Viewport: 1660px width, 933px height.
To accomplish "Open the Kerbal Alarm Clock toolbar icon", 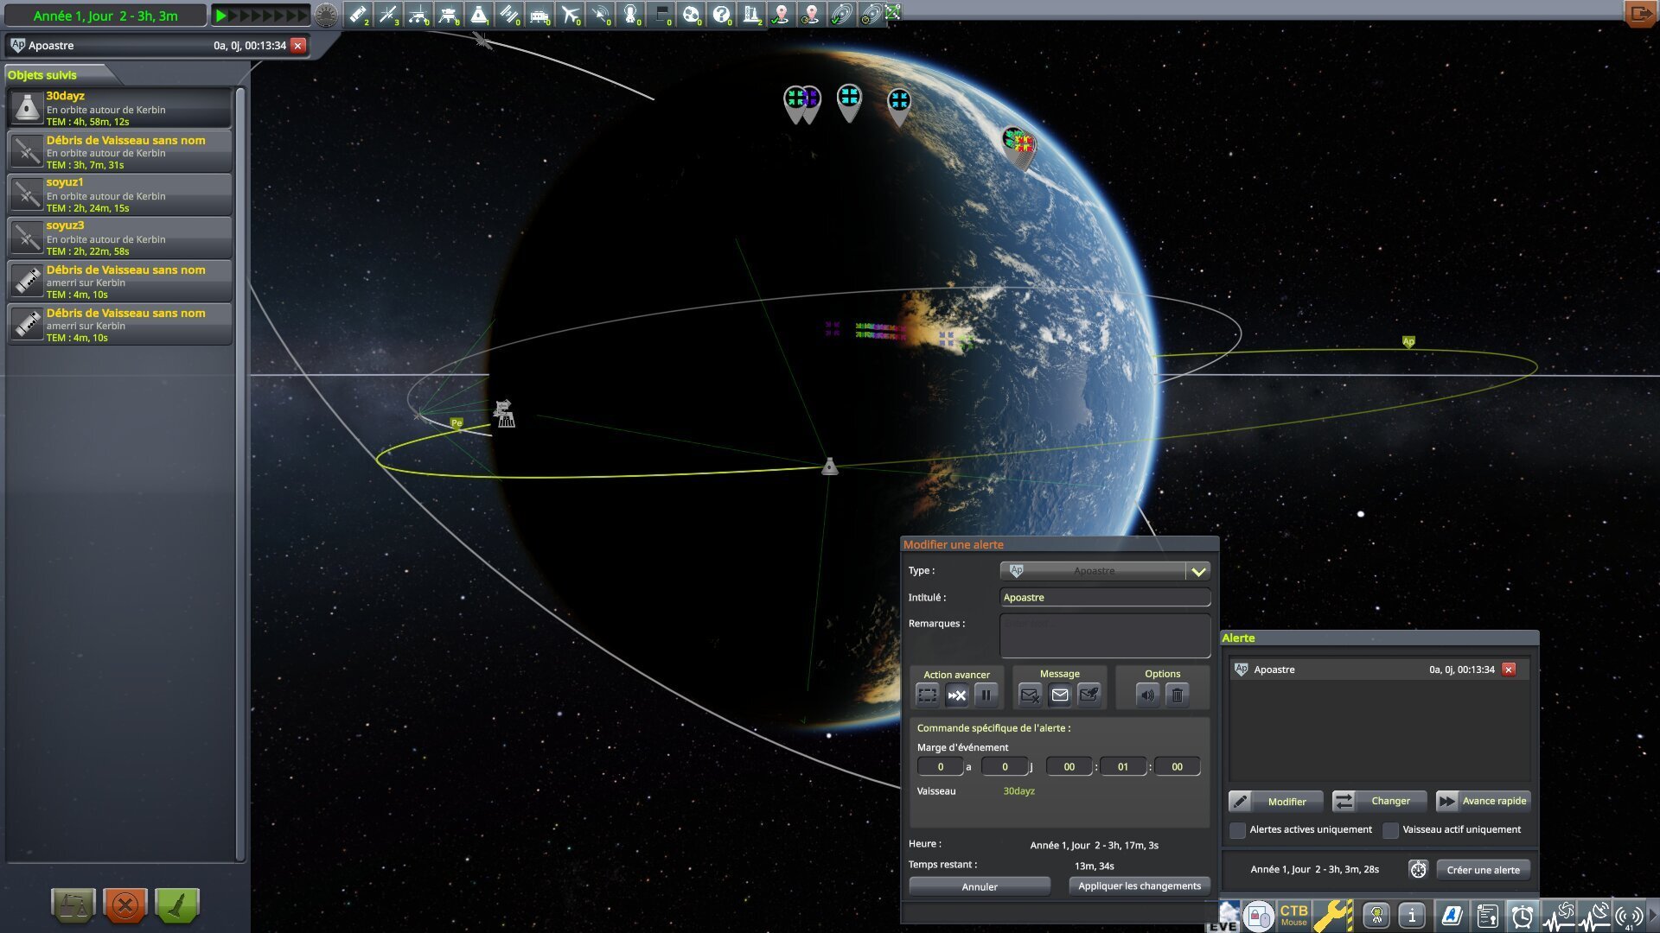I will (x=1522, y=916).
